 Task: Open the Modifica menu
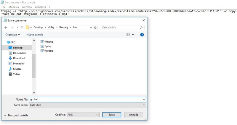coord(14,7)
